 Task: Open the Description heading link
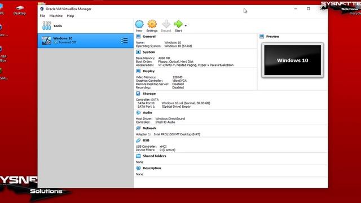pyautogui.click(x=152, y=168)
